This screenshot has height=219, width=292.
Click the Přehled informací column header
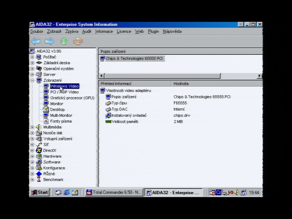pos(135,84)
